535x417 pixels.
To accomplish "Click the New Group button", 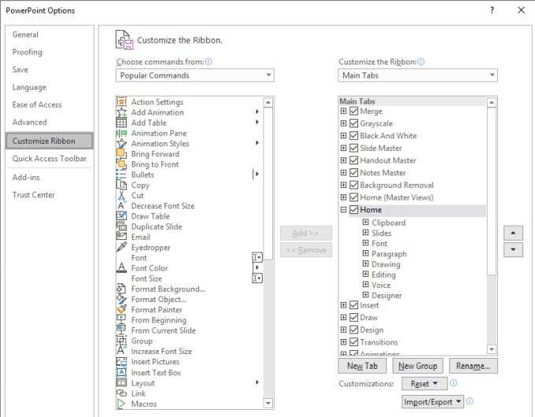I will 418,366.
